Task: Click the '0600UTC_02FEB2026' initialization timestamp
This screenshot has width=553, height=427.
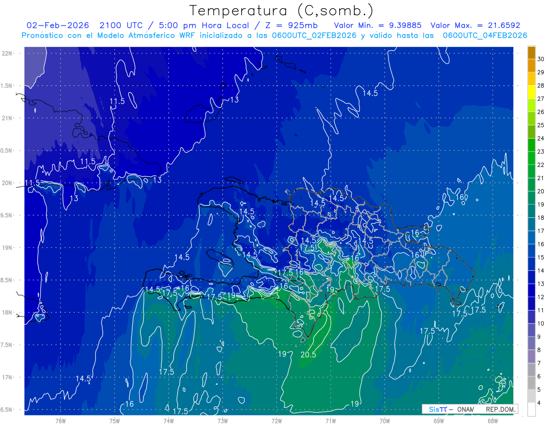Action: click(314, 35)
